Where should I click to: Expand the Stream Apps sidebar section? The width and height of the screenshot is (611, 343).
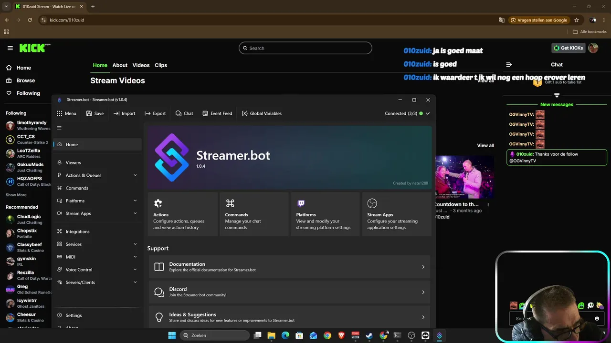[135, 213]
